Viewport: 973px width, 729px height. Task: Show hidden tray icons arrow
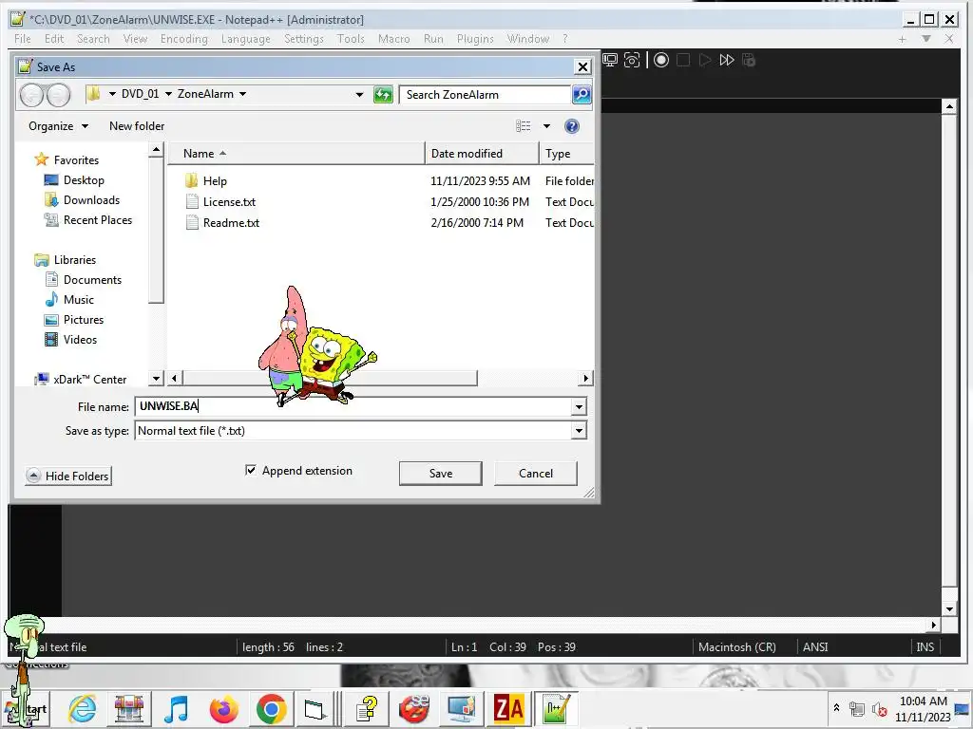(x=836, y=707)
